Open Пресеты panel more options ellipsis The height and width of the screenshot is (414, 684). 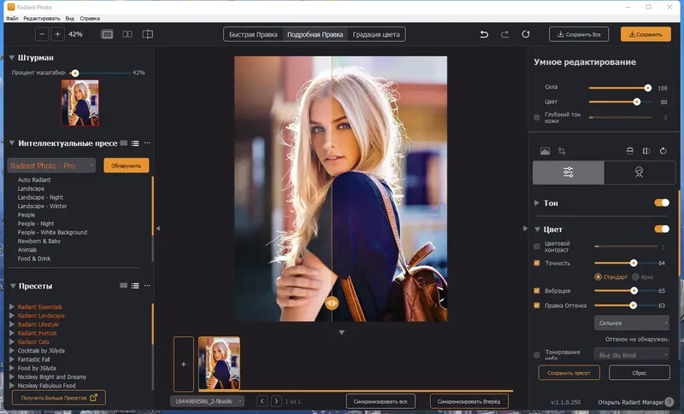tap(147, 286)
